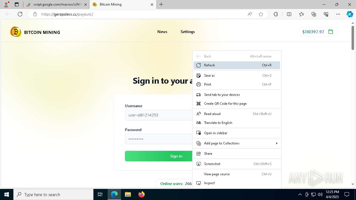This screenshot has width=356, height=200.
Task: Open Firefox from taskbar
Action: 141,194
